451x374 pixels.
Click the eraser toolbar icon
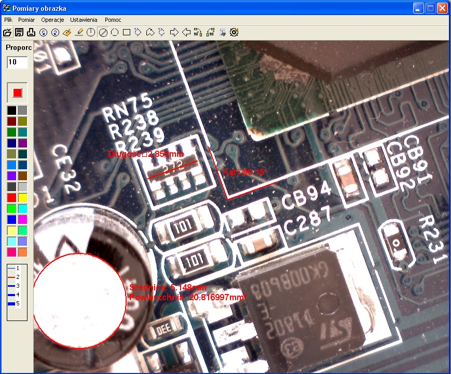[x=67, y=32]
